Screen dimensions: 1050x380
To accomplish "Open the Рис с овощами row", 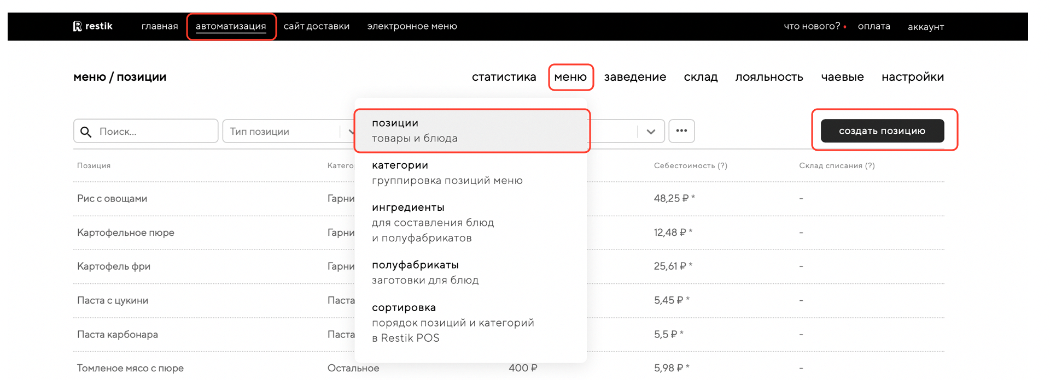I will point(112,199).
